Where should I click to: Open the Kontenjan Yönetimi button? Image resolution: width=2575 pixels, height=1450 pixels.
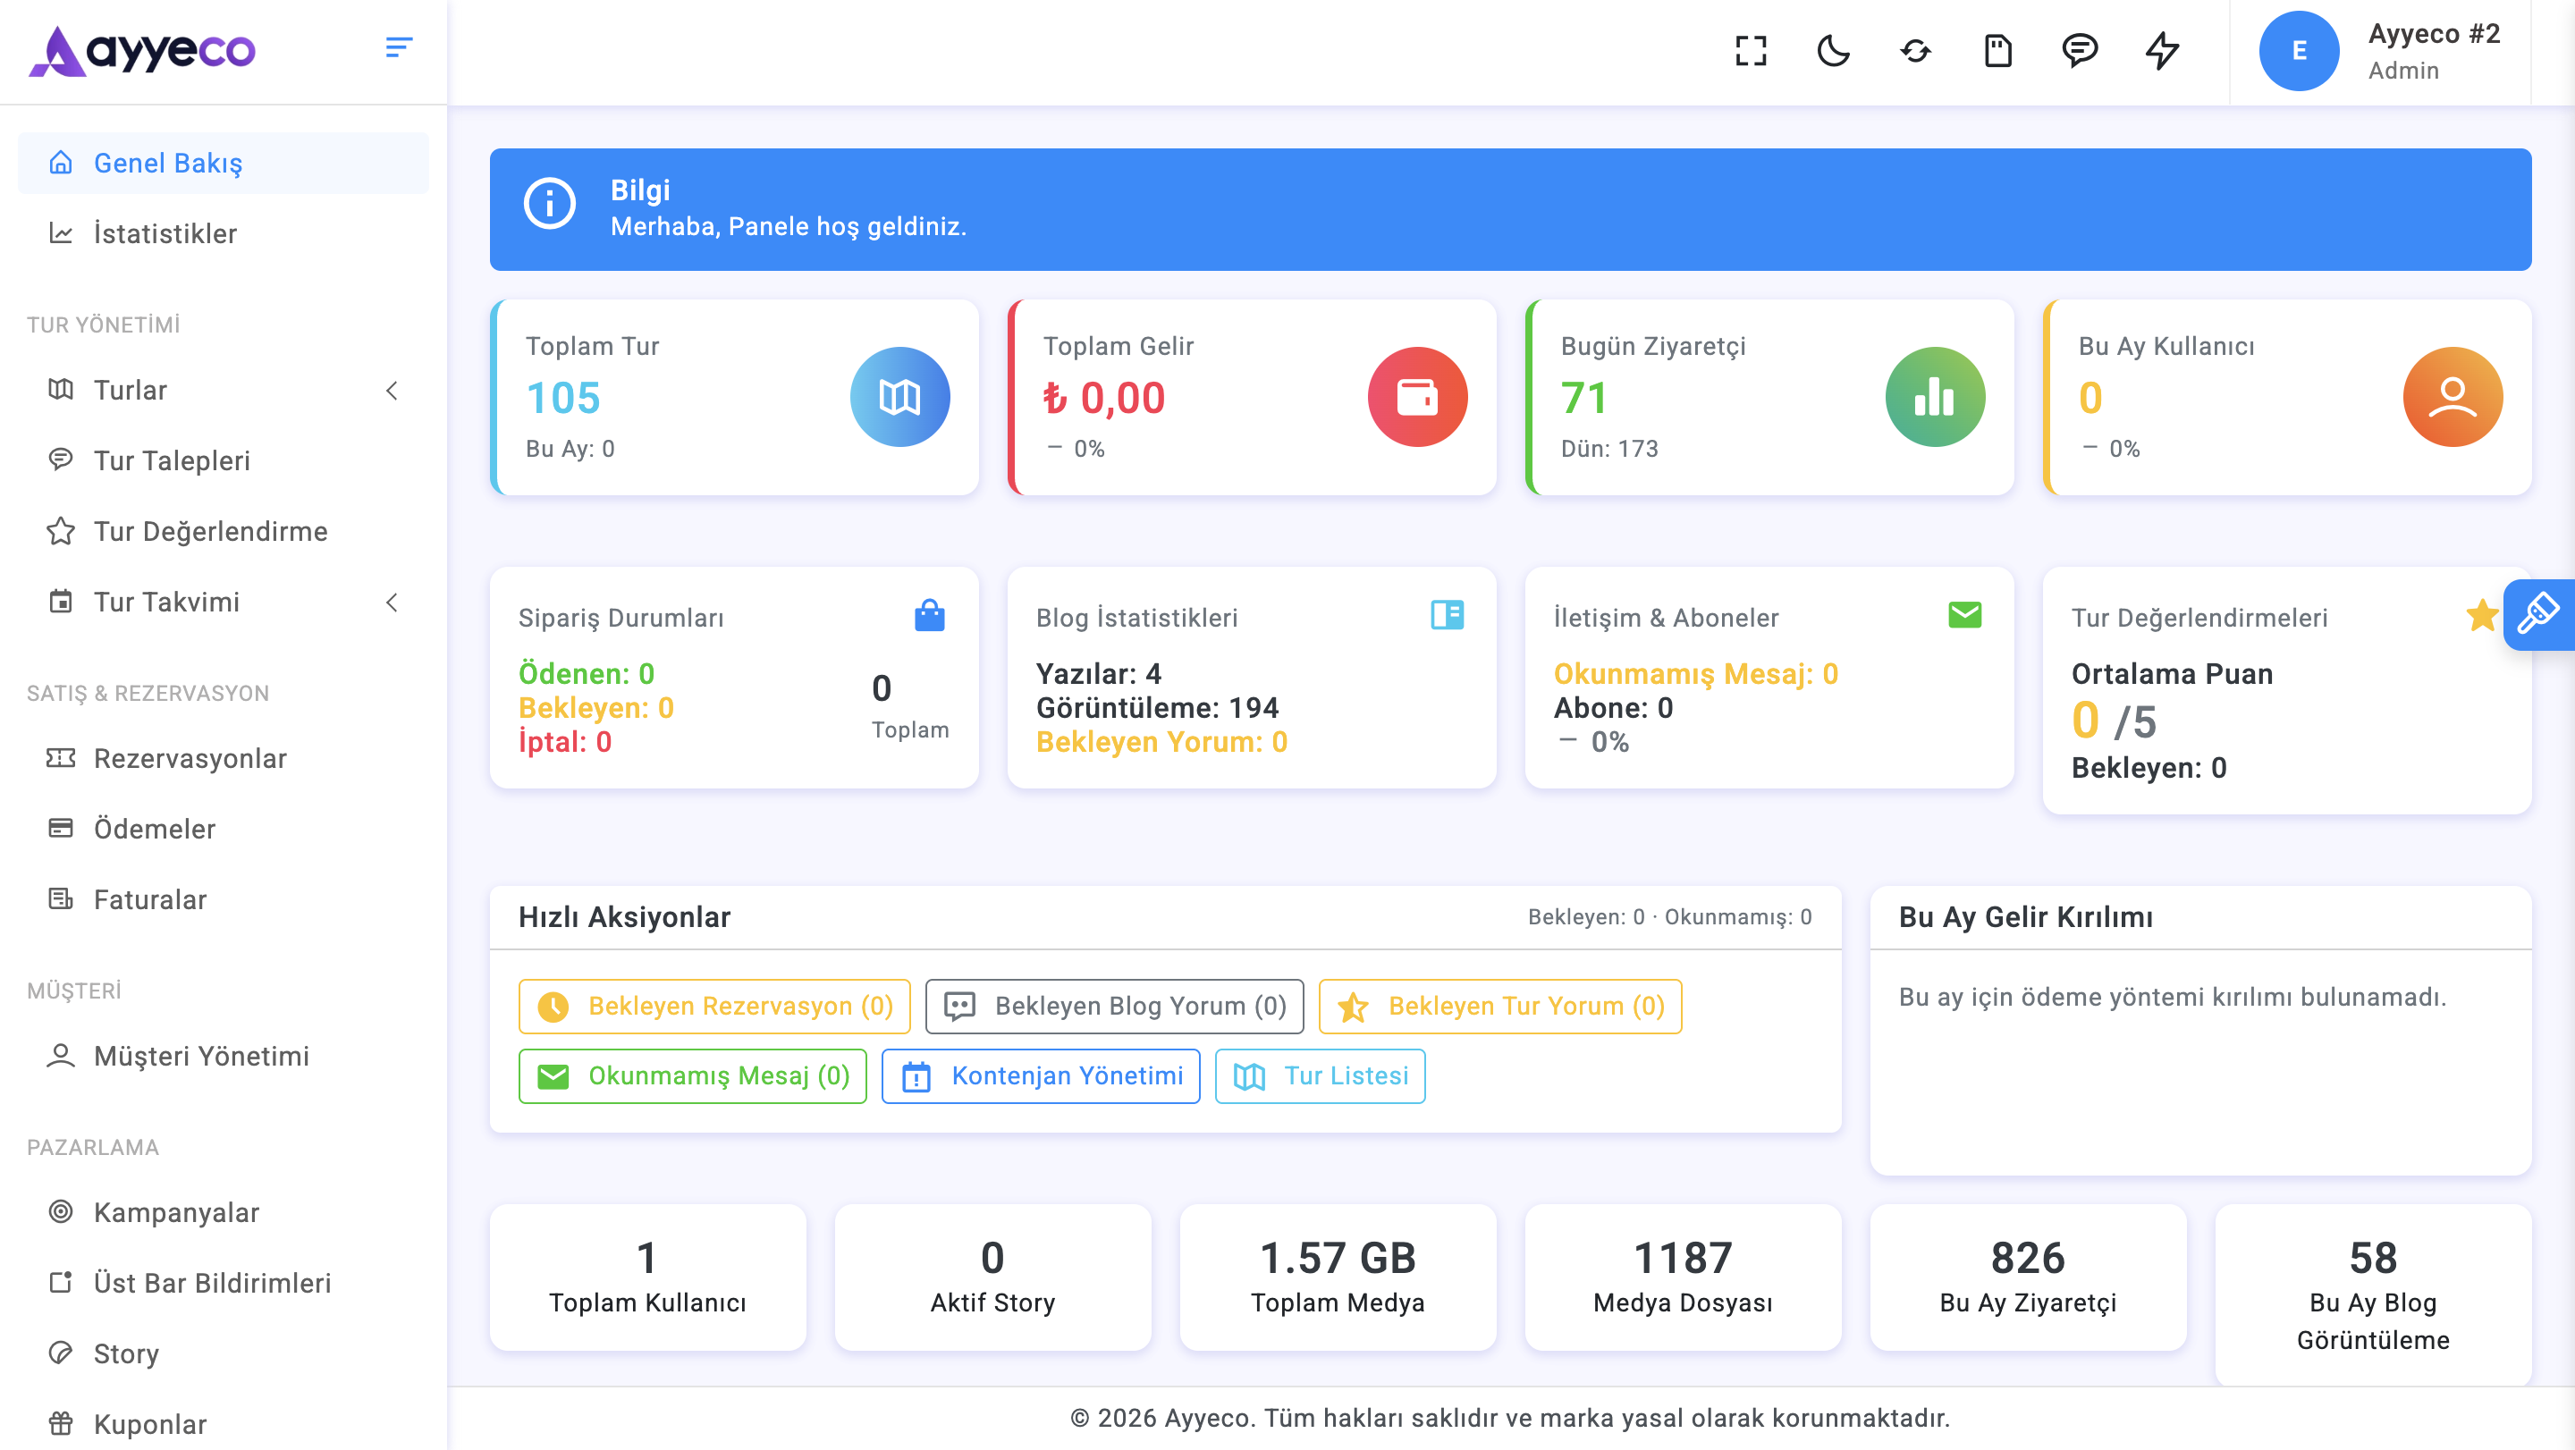pyautogui.click(x=1041, y=1076)
